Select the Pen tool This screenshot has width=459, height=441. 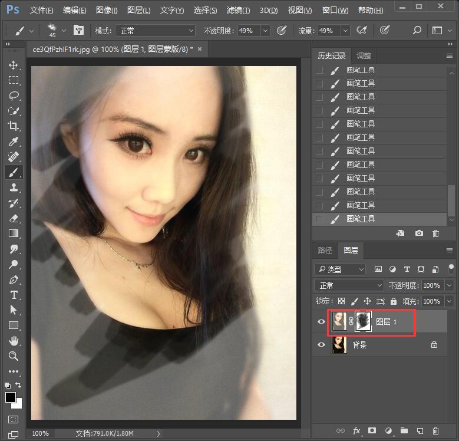pyautogui.click(x=13, y=279)
